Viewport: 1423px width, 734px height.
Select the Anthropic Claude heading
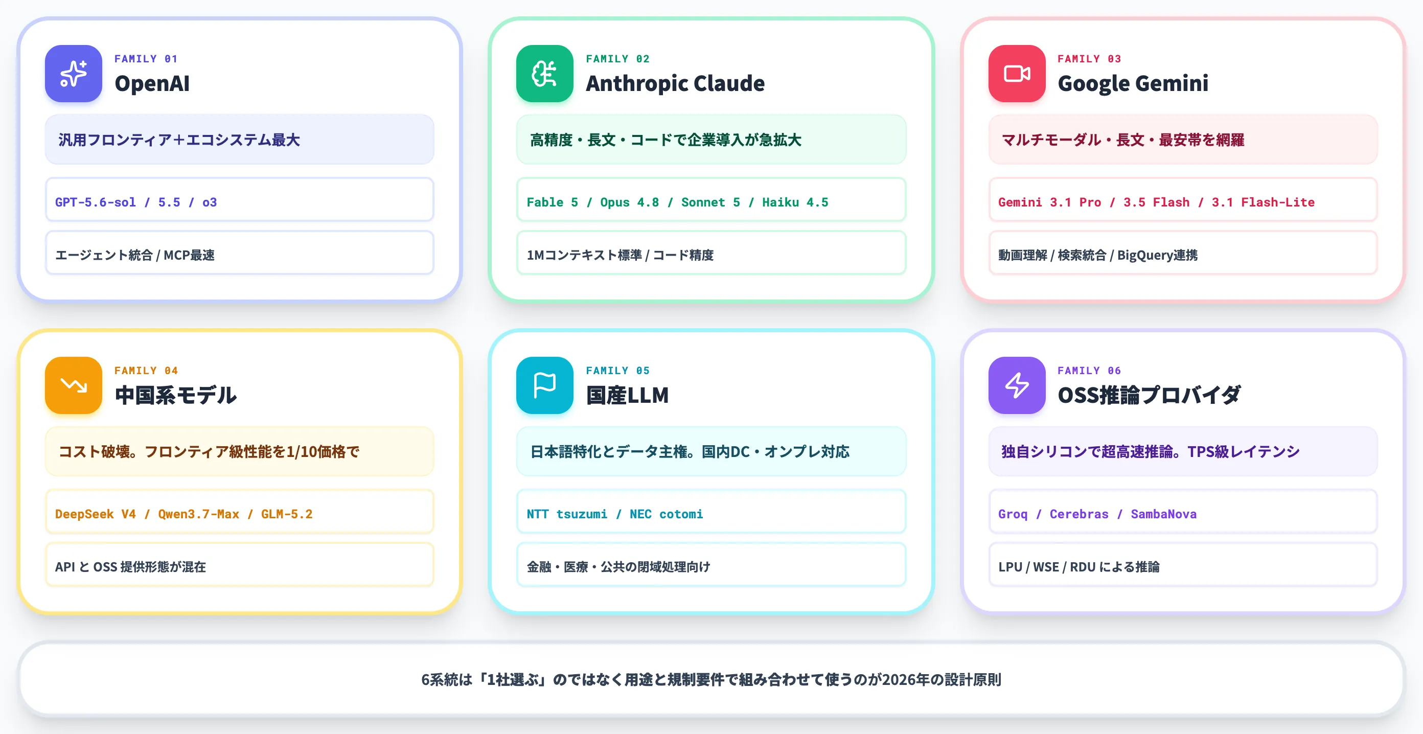(x=675, y=83)
